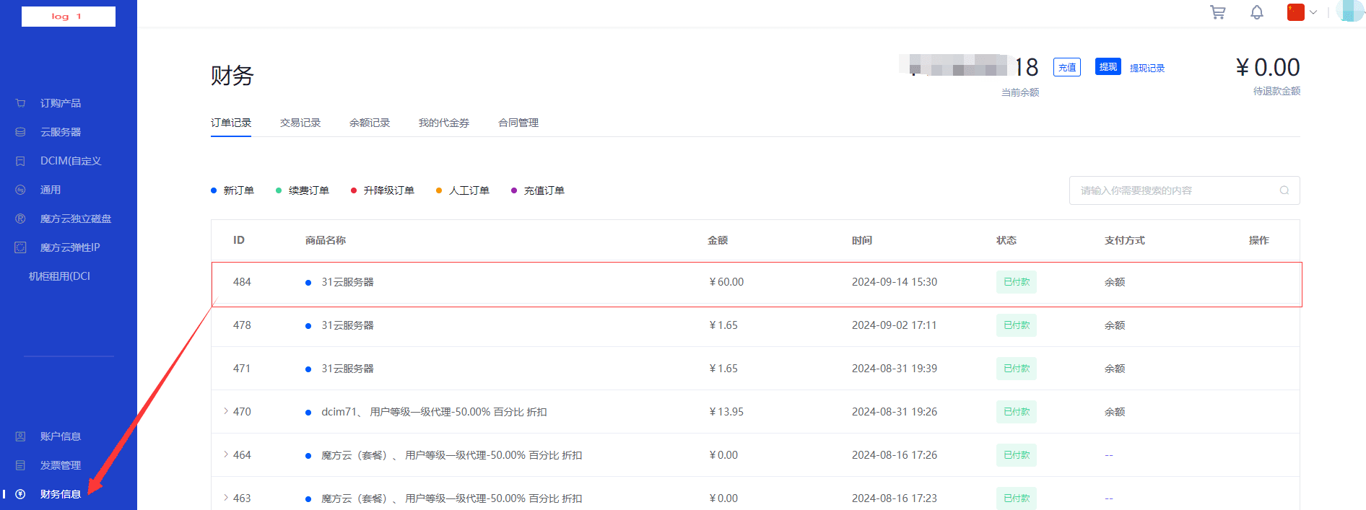The width and height of the screenshot is (1366, 510).
Task: Click the 已付款 status of order 471
Action: tap(1017, 369)
